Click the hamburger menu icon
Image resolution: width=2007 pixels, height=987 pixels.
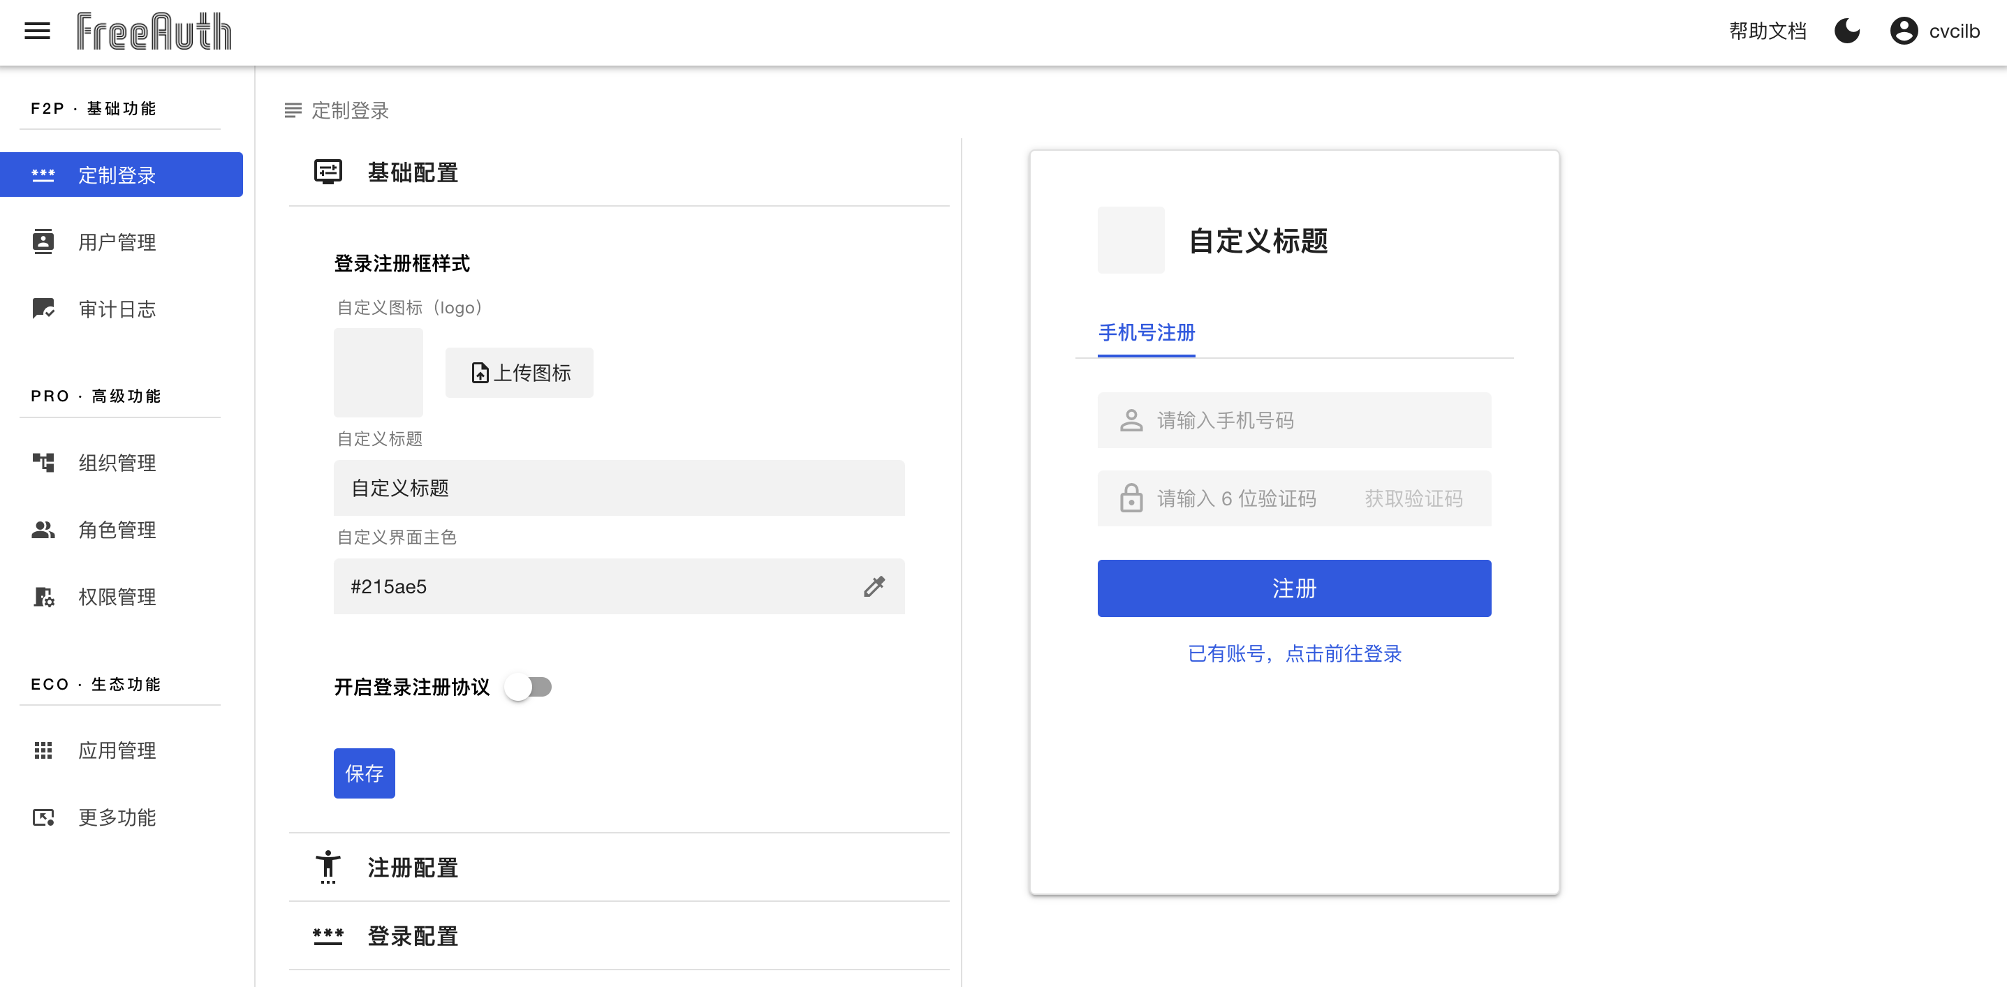coord(36,32)
